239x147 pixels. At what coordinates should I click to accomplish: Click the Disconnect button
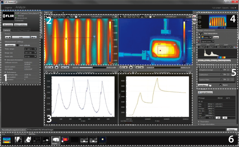click(x=8, y=24)
